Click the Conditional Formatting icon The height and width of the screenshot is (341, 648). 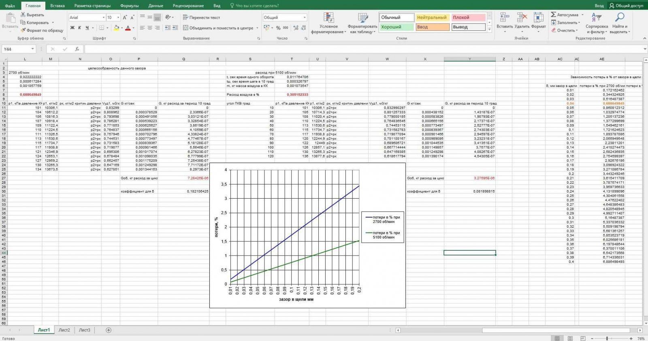[328, 17]
